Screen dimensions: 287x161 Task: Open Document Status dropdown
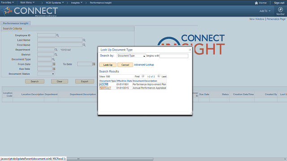pos(46,74)
